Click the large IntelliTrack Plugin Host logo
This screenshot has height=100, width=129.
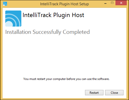click(13, 19)
